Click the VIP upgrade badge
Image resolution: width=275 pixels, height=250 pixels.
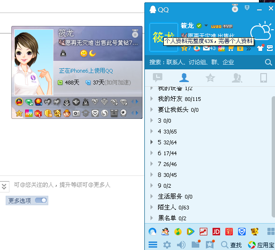(x=228, y=26)
